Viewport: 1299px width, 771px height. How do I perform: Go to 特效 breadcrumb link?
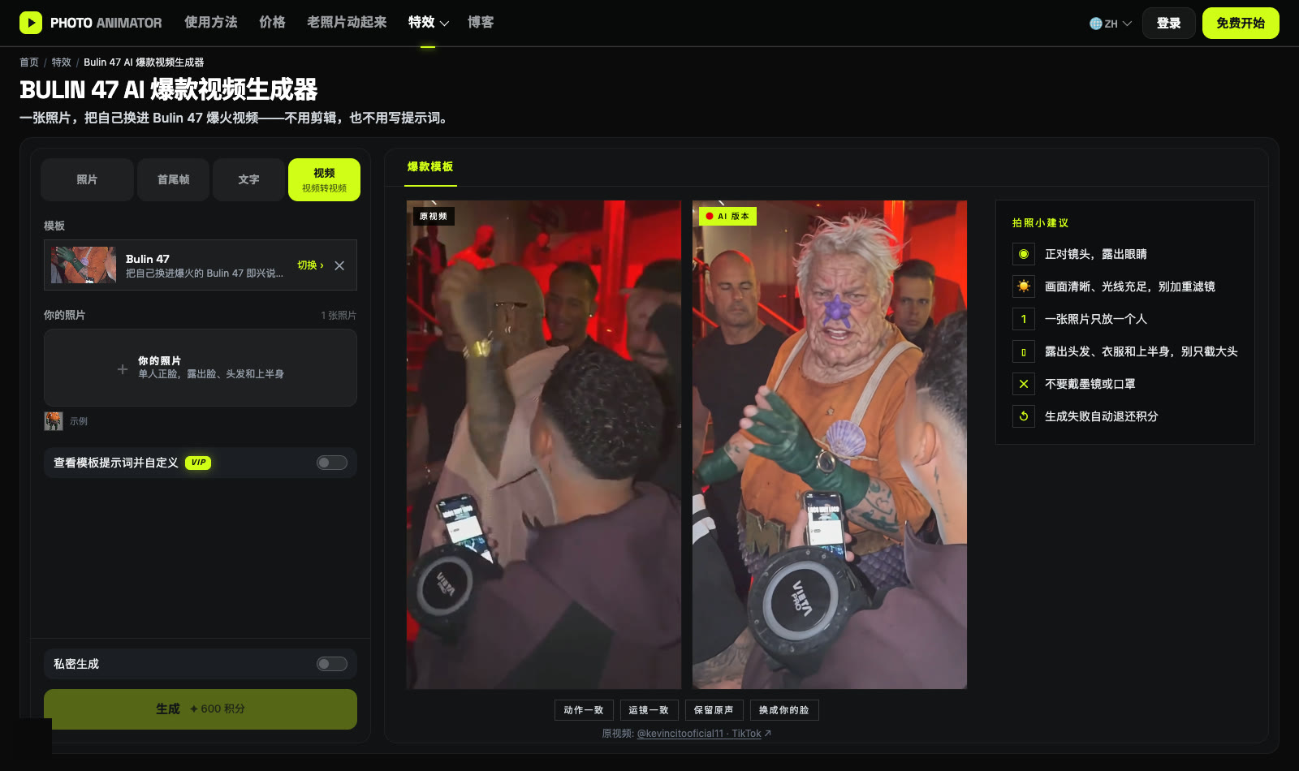coord(62,62)
